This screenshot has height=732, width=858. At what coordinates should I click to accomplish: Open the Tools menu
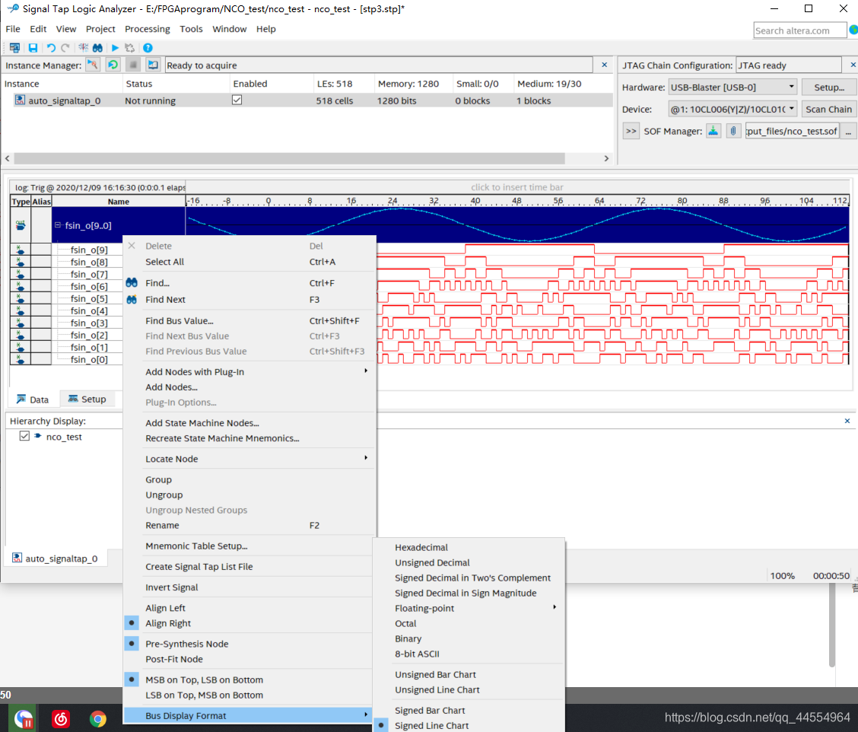tap(191, 29)
